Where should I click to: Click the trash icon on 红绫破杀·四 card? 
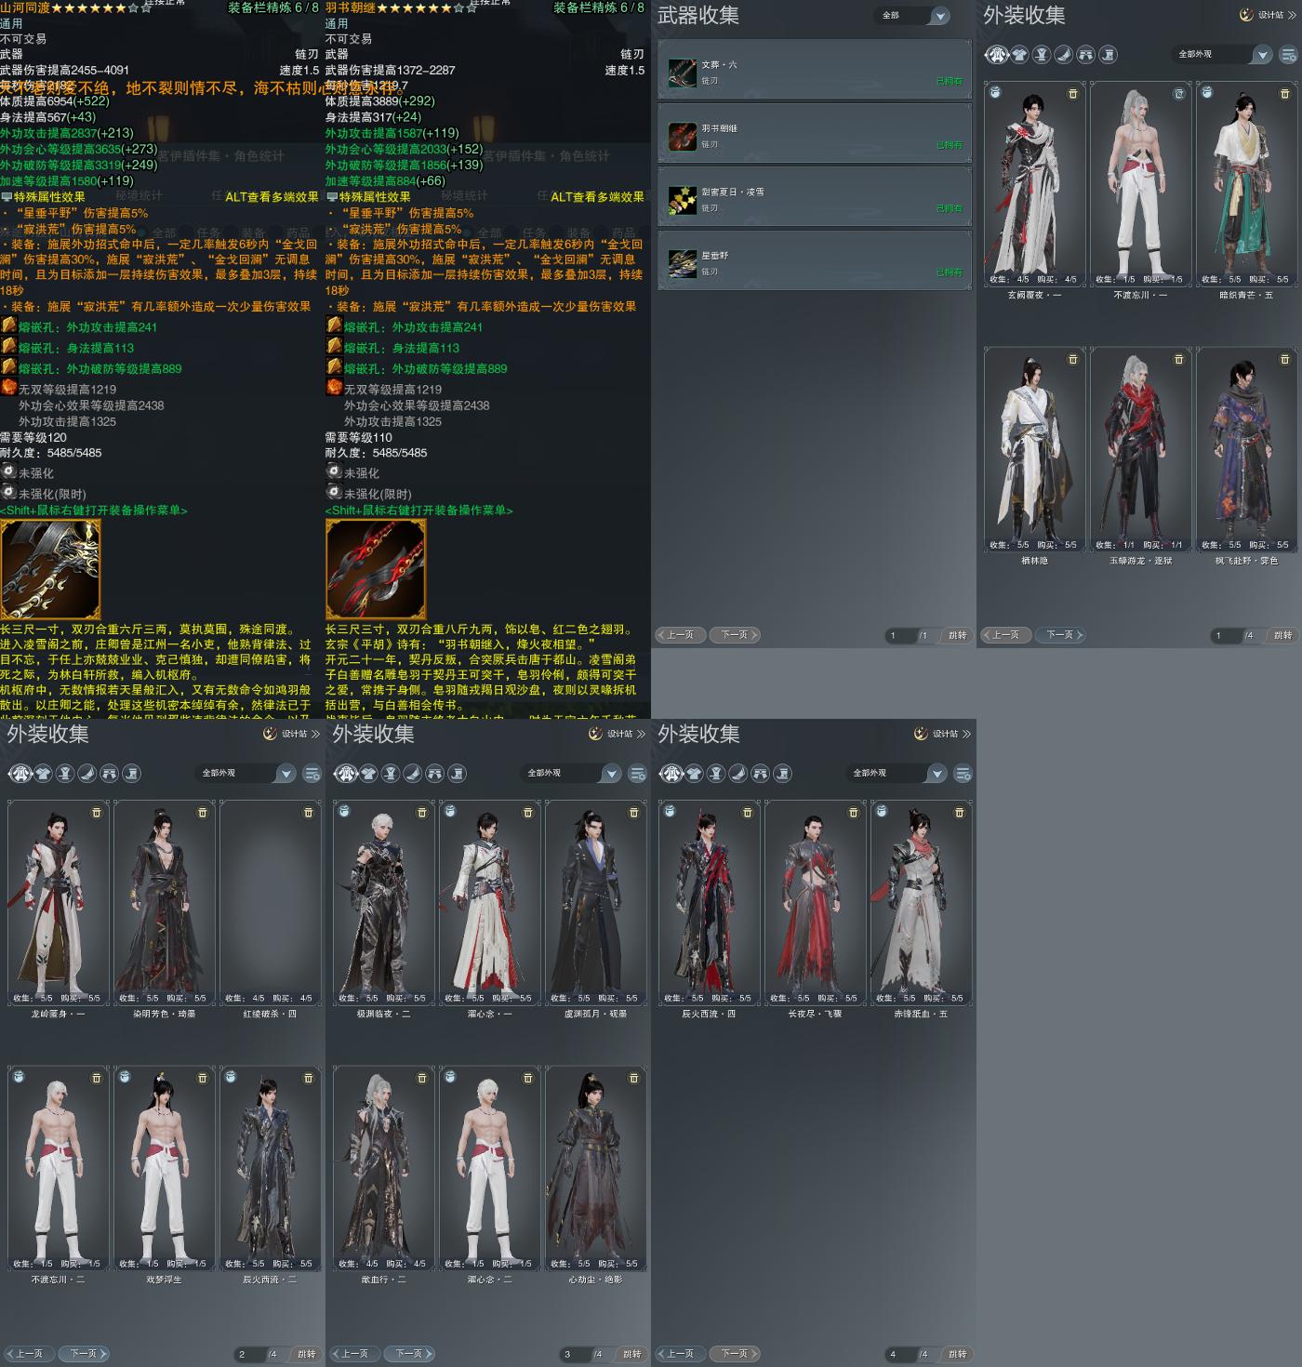pos(309,813)
